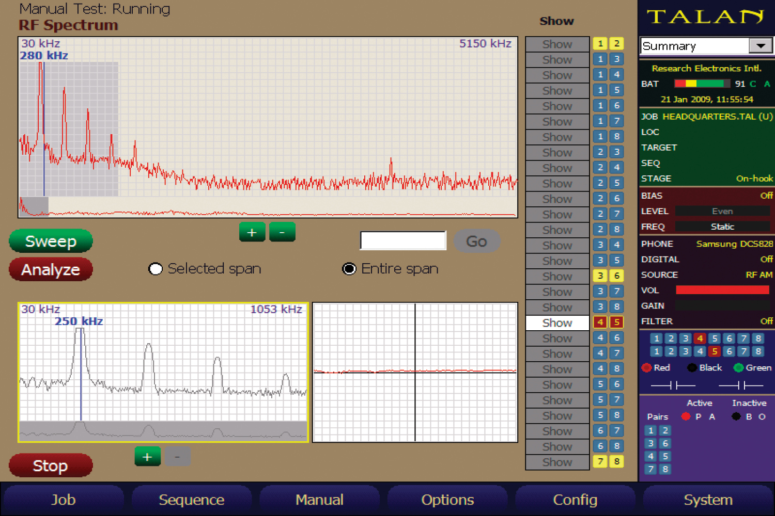Open the FREQ Static selector
This screenshot has height=516, width=775.
tap(722, 227)
